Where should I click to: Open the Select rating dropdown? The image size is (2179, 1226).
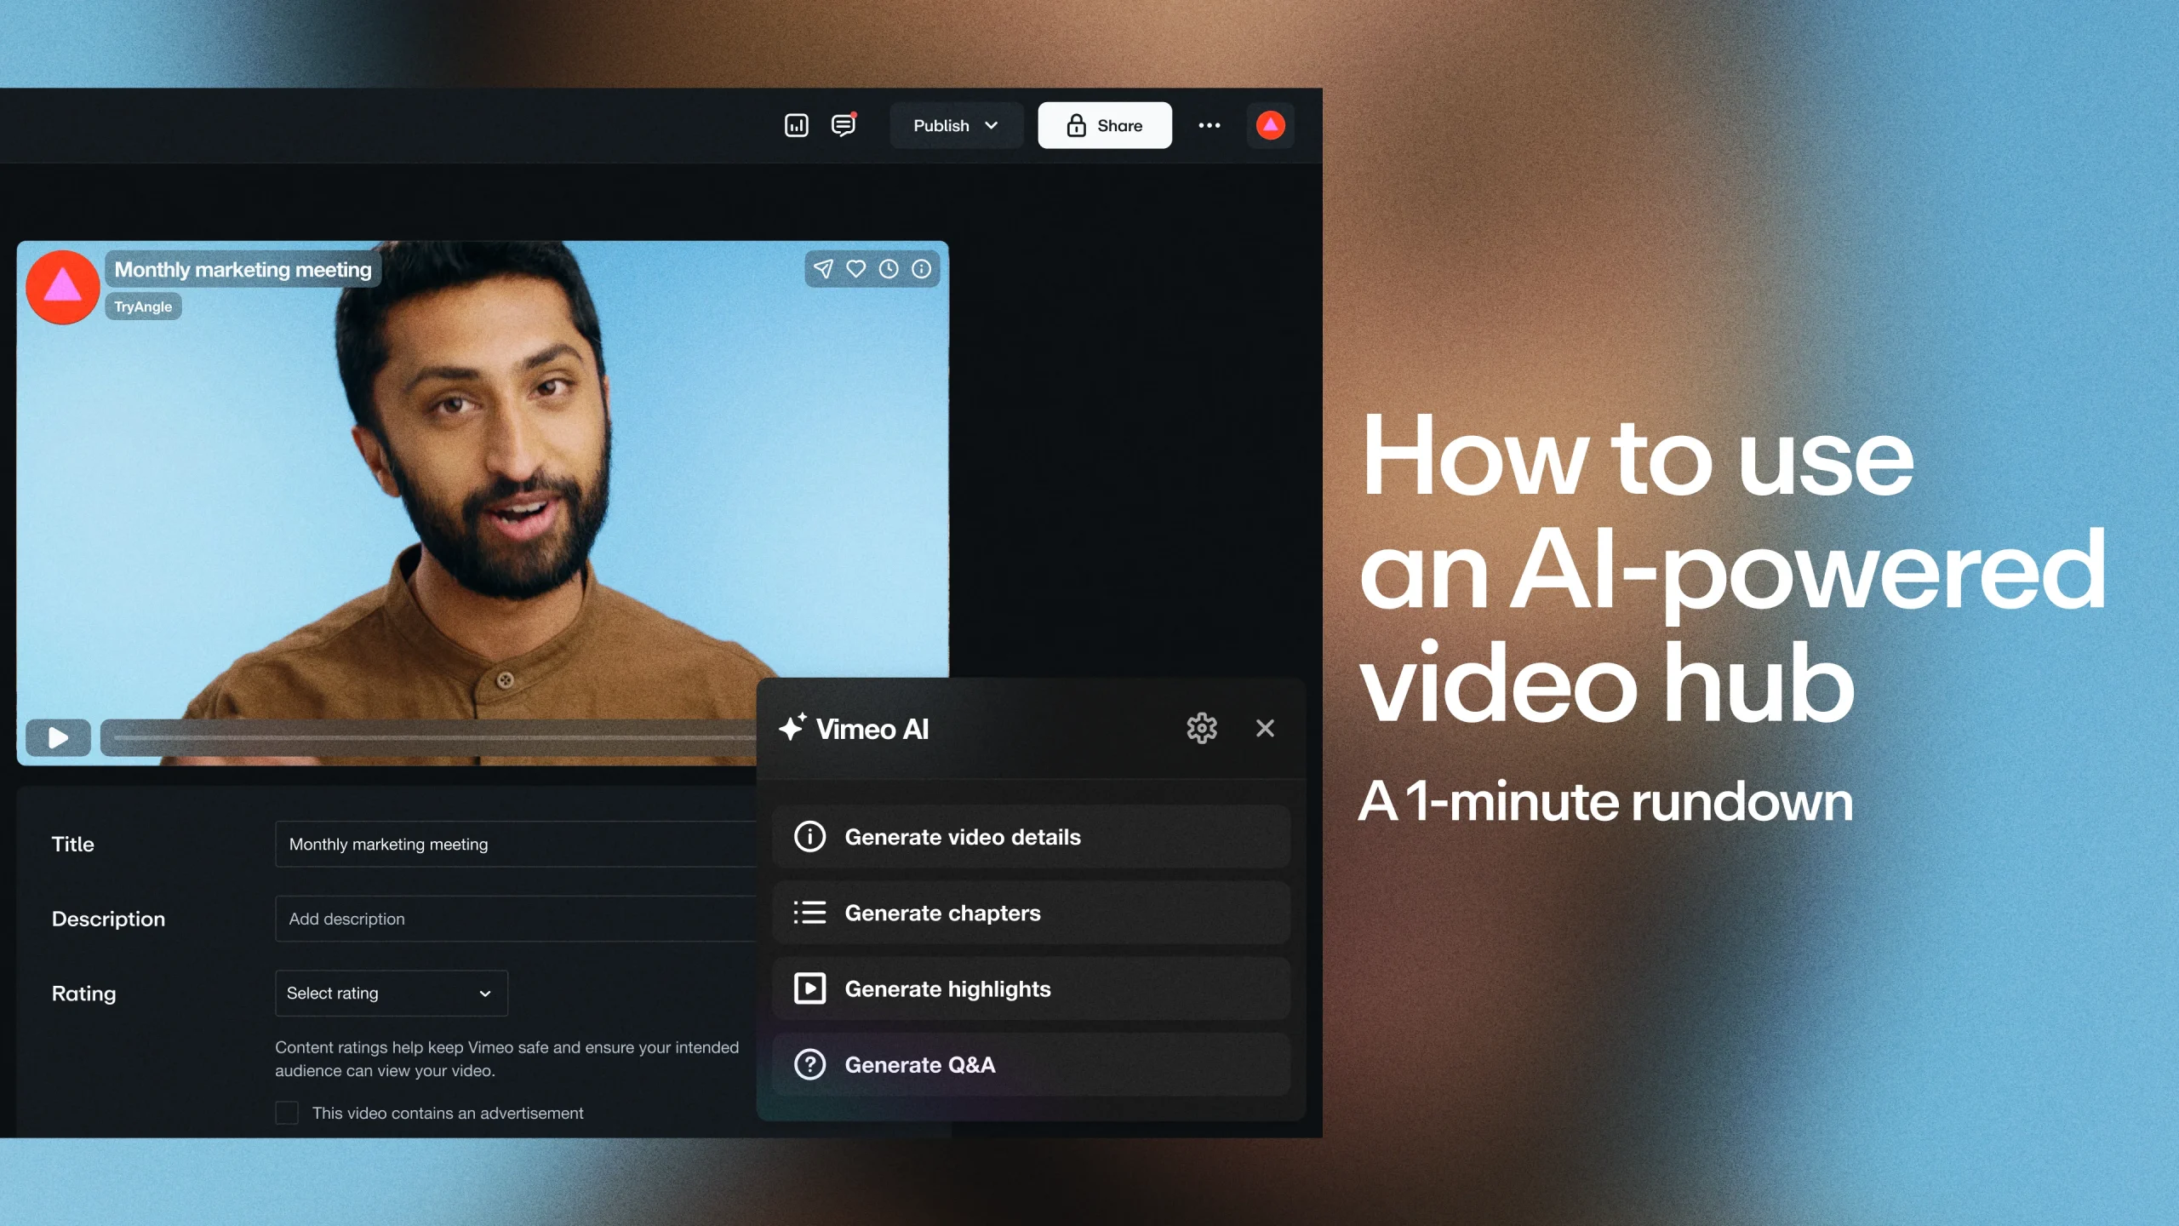pos(392,993)
